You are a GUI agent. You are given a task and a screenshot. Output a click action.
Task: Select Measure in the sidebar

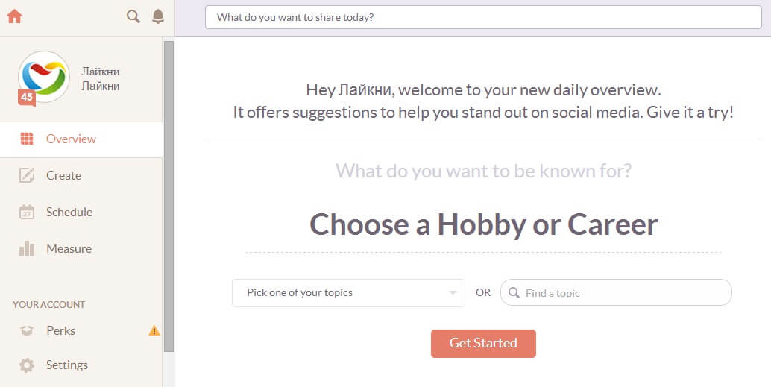click(69, 248)
